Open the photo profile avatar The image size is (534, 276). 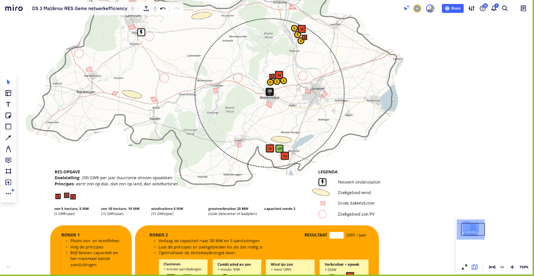(x=430, y=8)
